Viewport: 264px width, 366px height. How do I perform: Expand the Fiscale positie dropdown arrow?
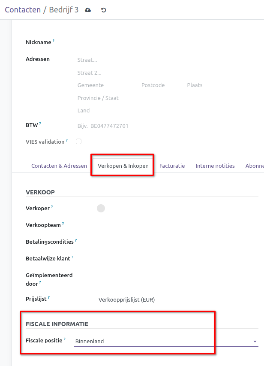[x=255, y=342]
